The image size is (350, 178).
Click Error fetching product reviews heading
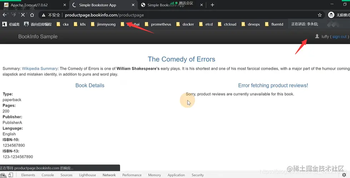(x=273, y=85)
